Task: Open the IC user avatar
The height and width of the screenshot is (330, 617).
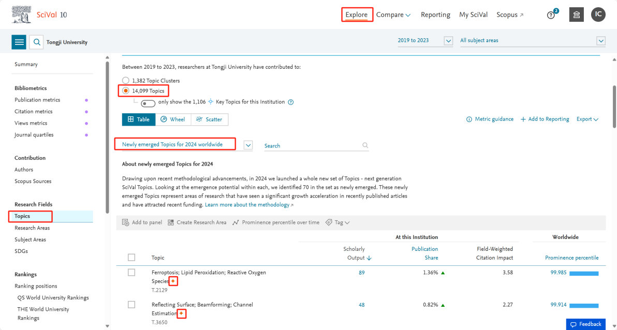Action: coord(598,14)
